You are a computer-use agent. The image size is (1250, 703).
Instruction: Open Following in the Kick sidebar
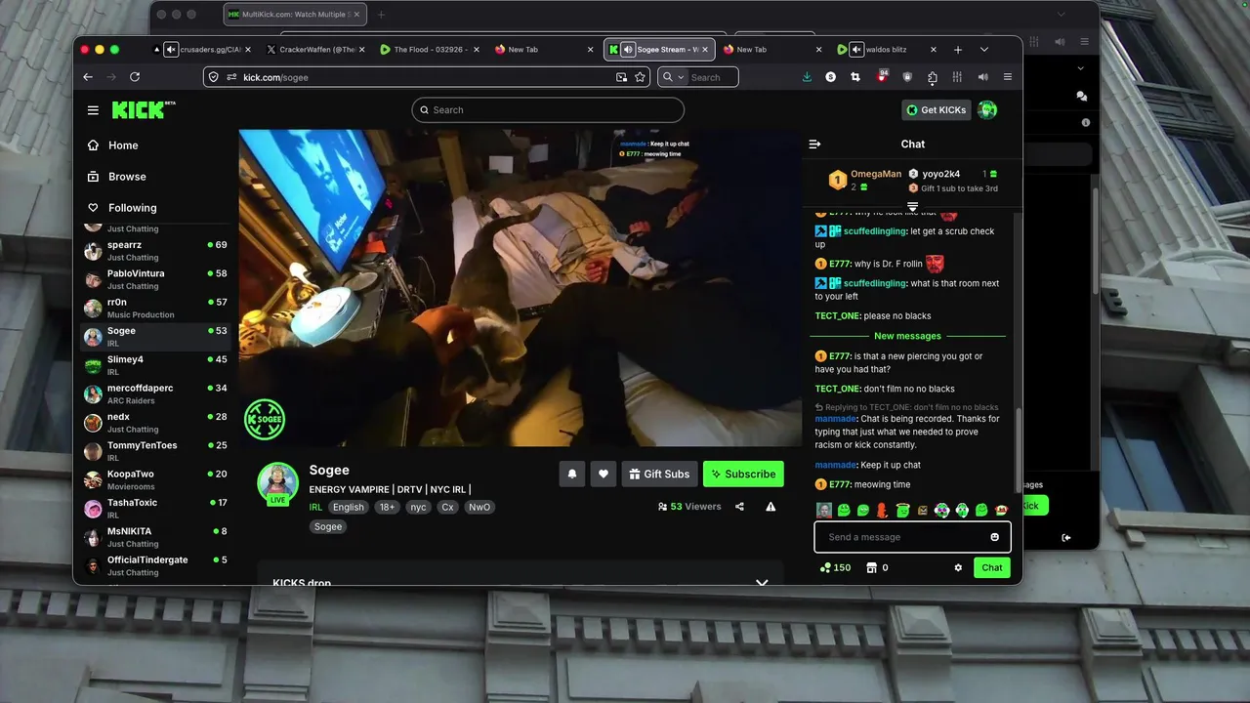click(x=132, y=208)
